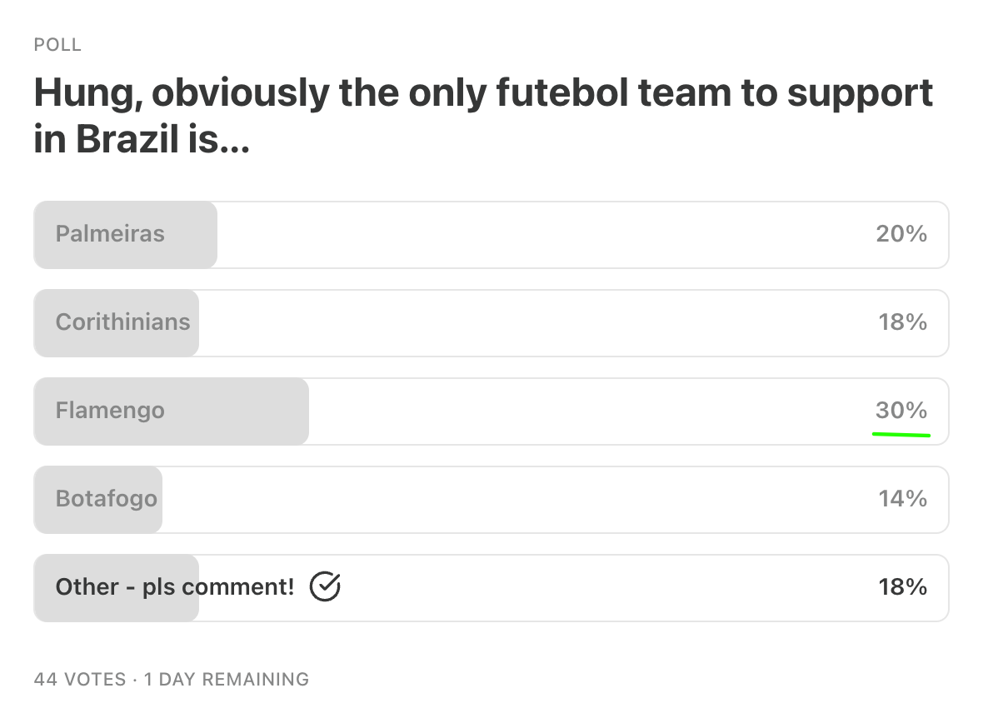Viewport: 983px width, 728px height.
Task: Click the '1 day remaining' text
Action: [x=226, y=680]
